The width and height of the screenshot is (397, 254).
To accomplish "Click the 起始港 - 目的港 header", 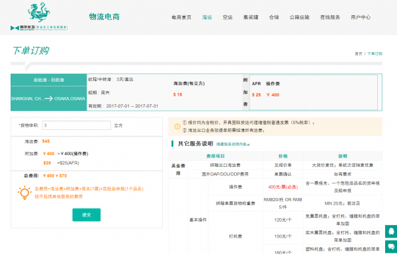I will click(x=48, y=80).
